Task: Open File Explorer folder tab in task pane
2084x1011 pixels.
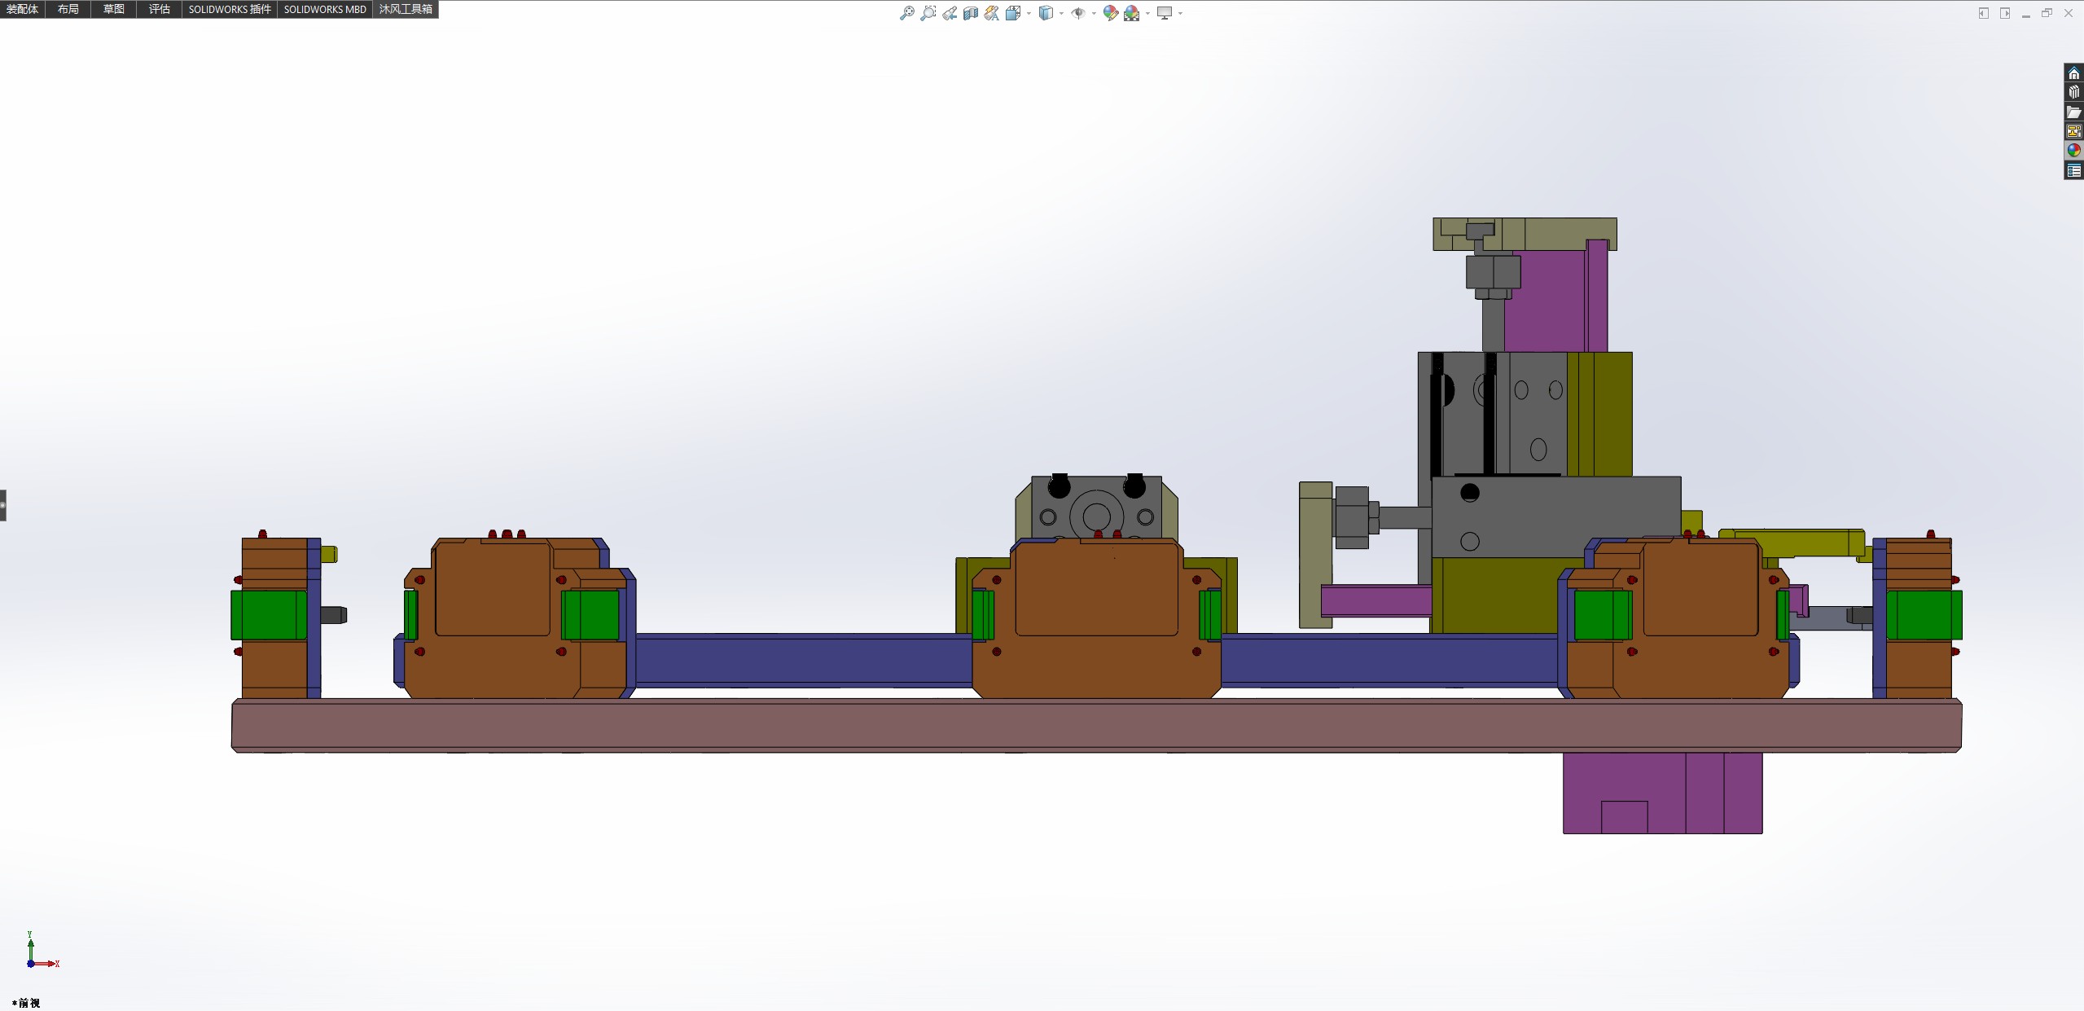Action: point(2073,112)
